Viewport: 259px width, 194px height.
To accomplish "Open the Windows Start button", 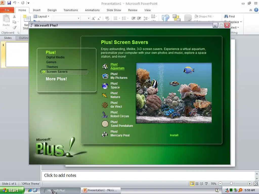I will 12,190.
